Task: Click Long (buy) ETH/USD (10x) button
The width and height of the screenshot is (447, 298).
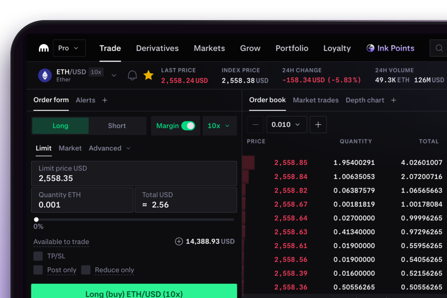Action: tap(134, 291)
